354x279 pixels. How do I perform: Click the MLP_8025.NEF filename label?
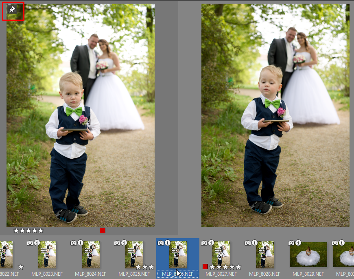pyautogui.click(x=134, y=274)
